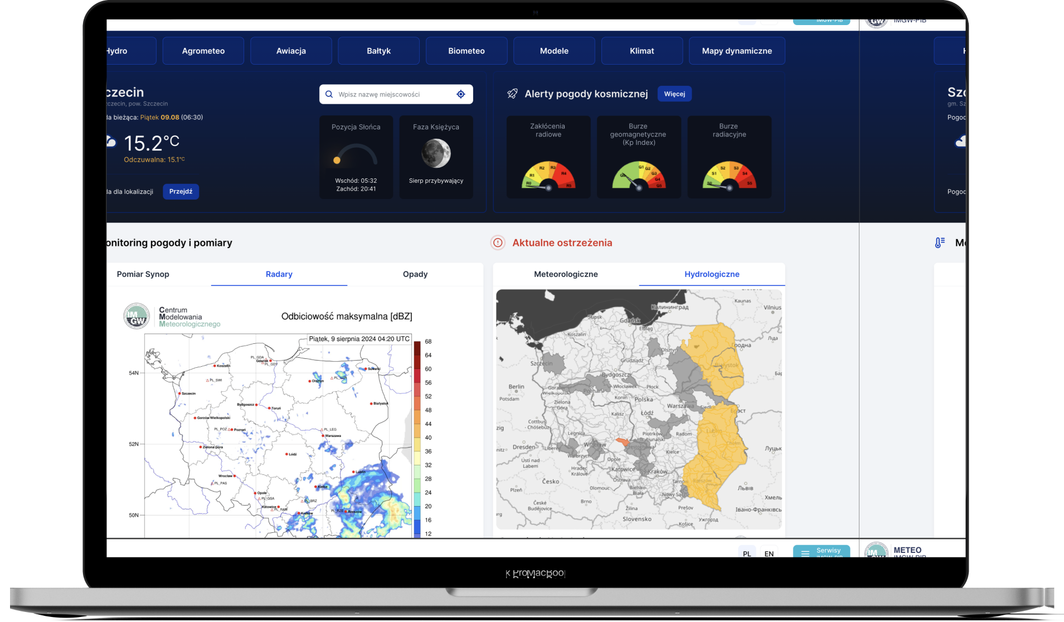Switch language to PL
The image size is (1064, 622).
[x=747, y=553]
